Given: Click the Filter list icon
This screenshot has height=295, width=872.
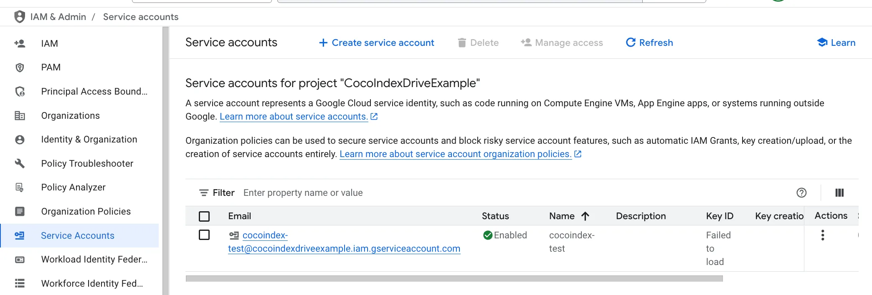Looking at the screenshot, I should point(204,192).
